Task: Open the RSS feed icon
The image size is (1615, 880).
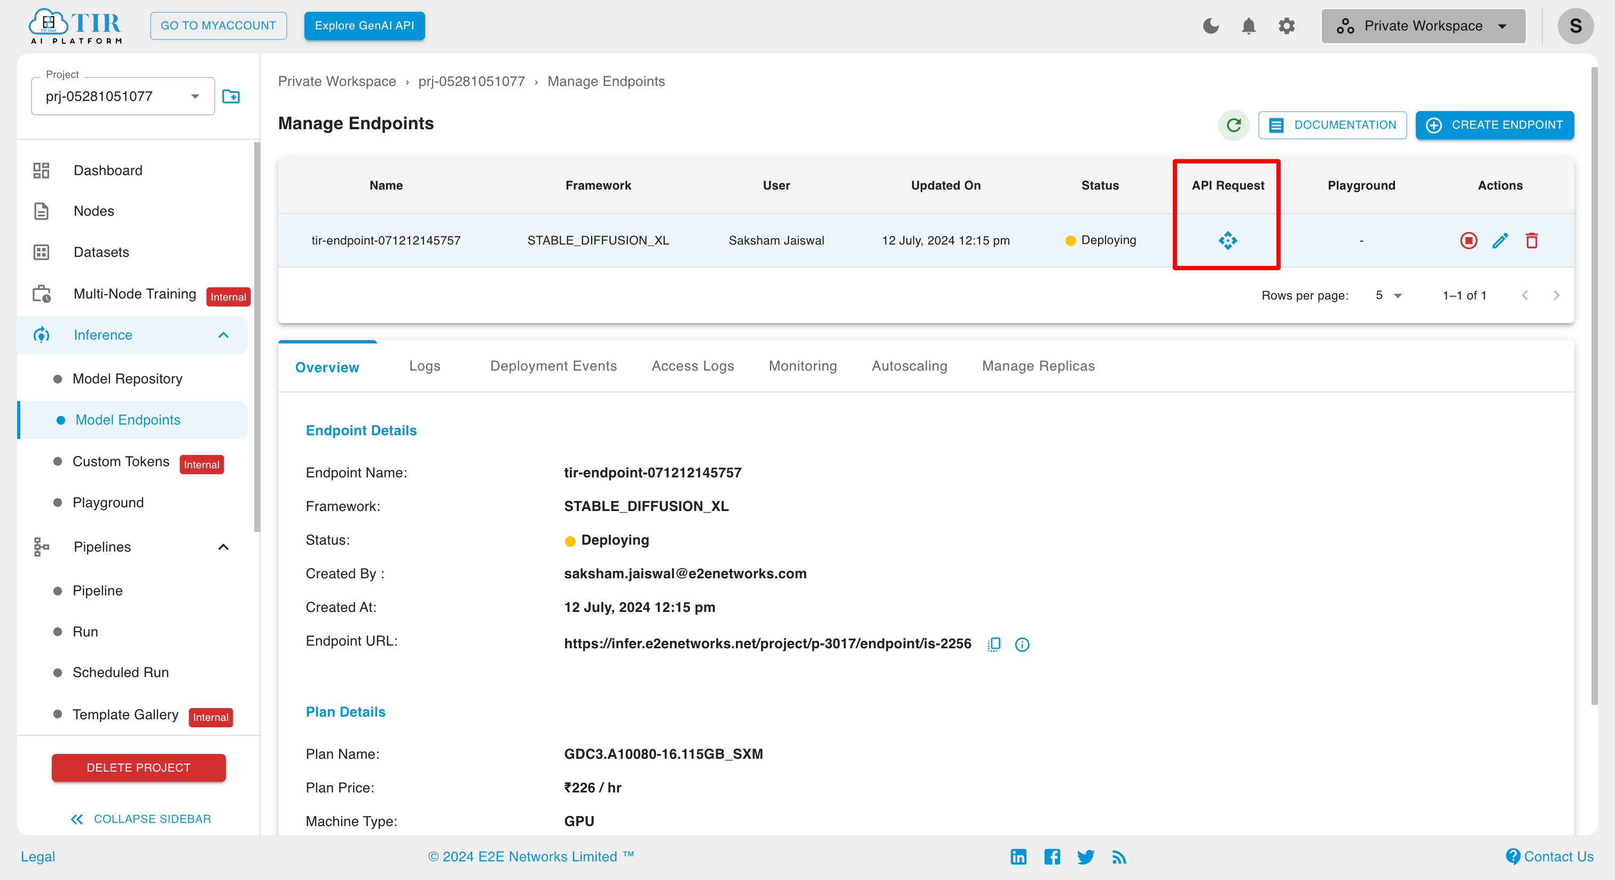Action: tap(1119, 856)
